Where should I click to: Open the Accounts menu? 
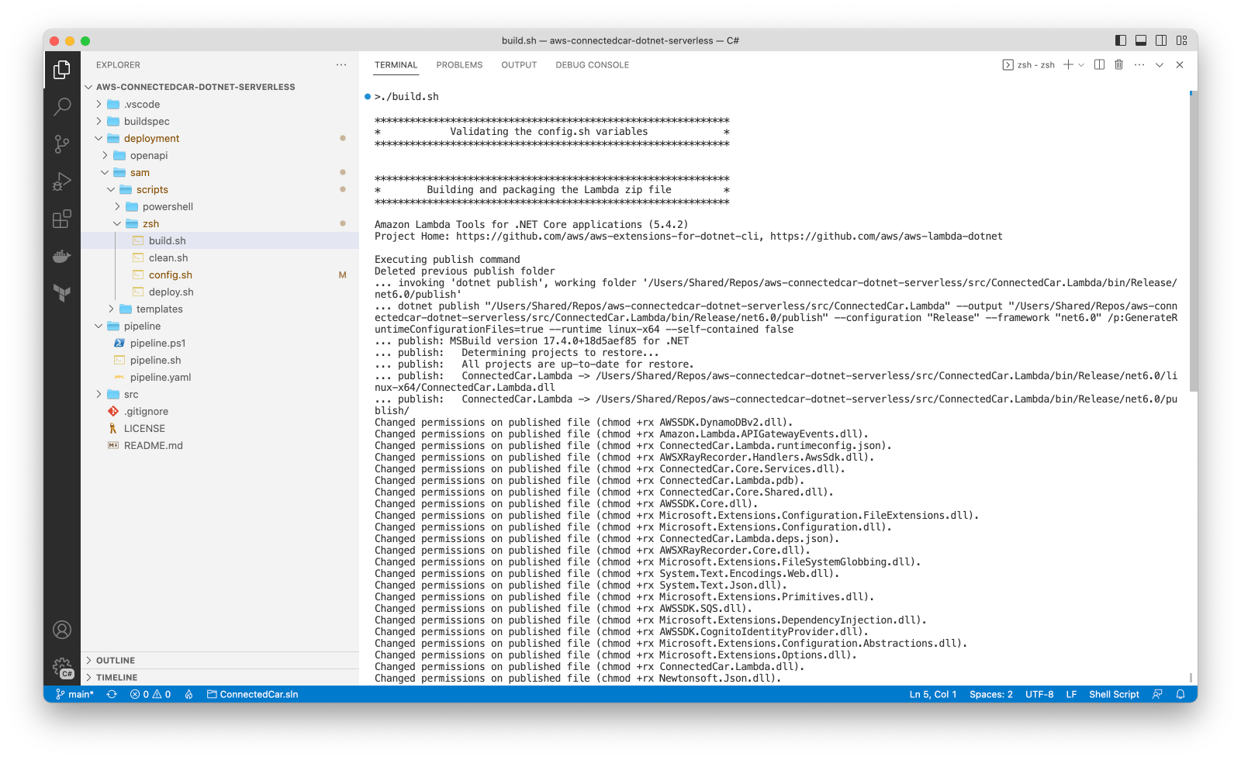pyautogui.click(x=62, y=630)
